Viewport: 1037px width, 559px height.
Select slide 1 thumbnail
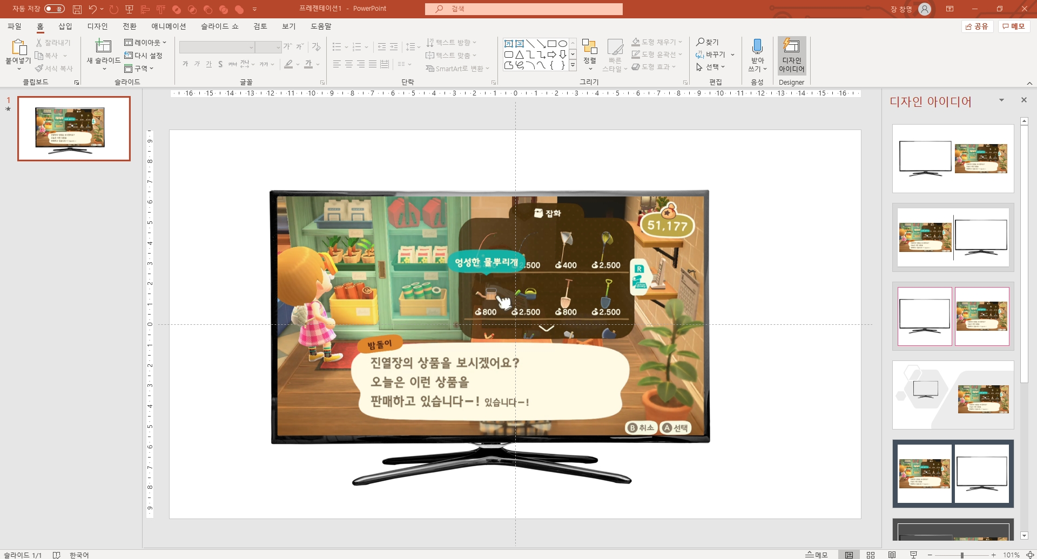(74, 128)
